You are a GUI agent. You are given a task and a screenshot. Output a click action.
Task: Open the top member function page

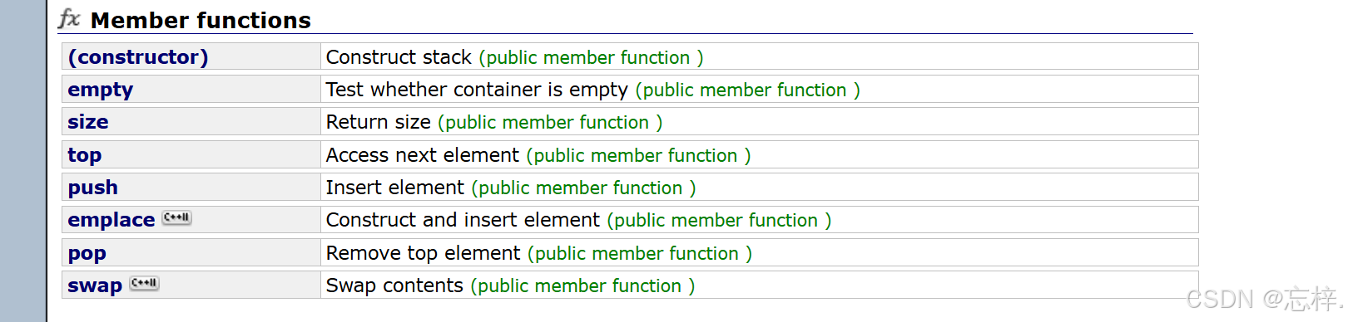pyautogui.click(x=85, y=155)
